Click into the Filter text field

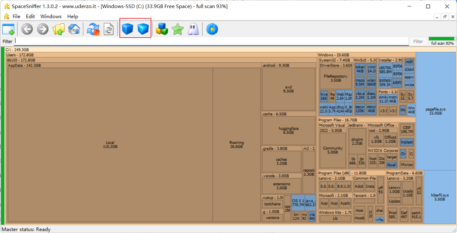click(x=211, y=41)
